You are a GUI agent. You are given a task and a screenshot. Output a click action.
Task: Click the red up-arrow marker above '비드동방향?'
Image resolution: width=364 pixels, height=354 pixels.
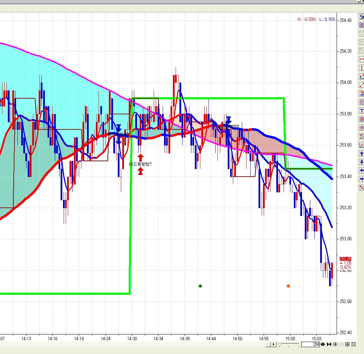click(x=140, y=157)
